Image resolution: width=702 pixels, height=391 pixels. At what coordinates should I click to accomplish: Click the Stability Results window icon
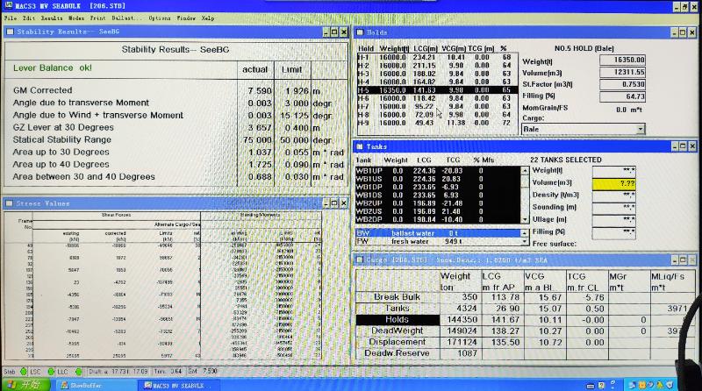(x=10, y=32)
